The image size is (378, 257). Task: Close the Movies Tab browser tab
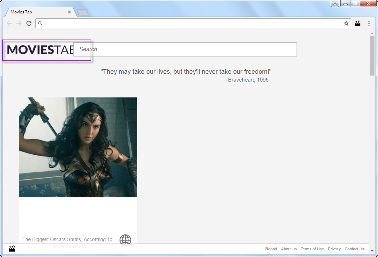click(69, 12)
